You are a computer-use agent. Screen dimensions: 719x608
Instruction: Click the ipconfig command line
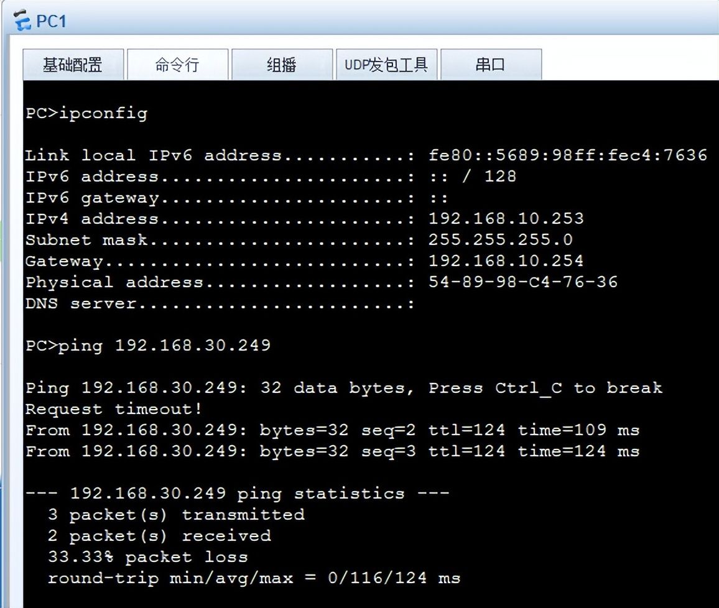coord(86,113)
